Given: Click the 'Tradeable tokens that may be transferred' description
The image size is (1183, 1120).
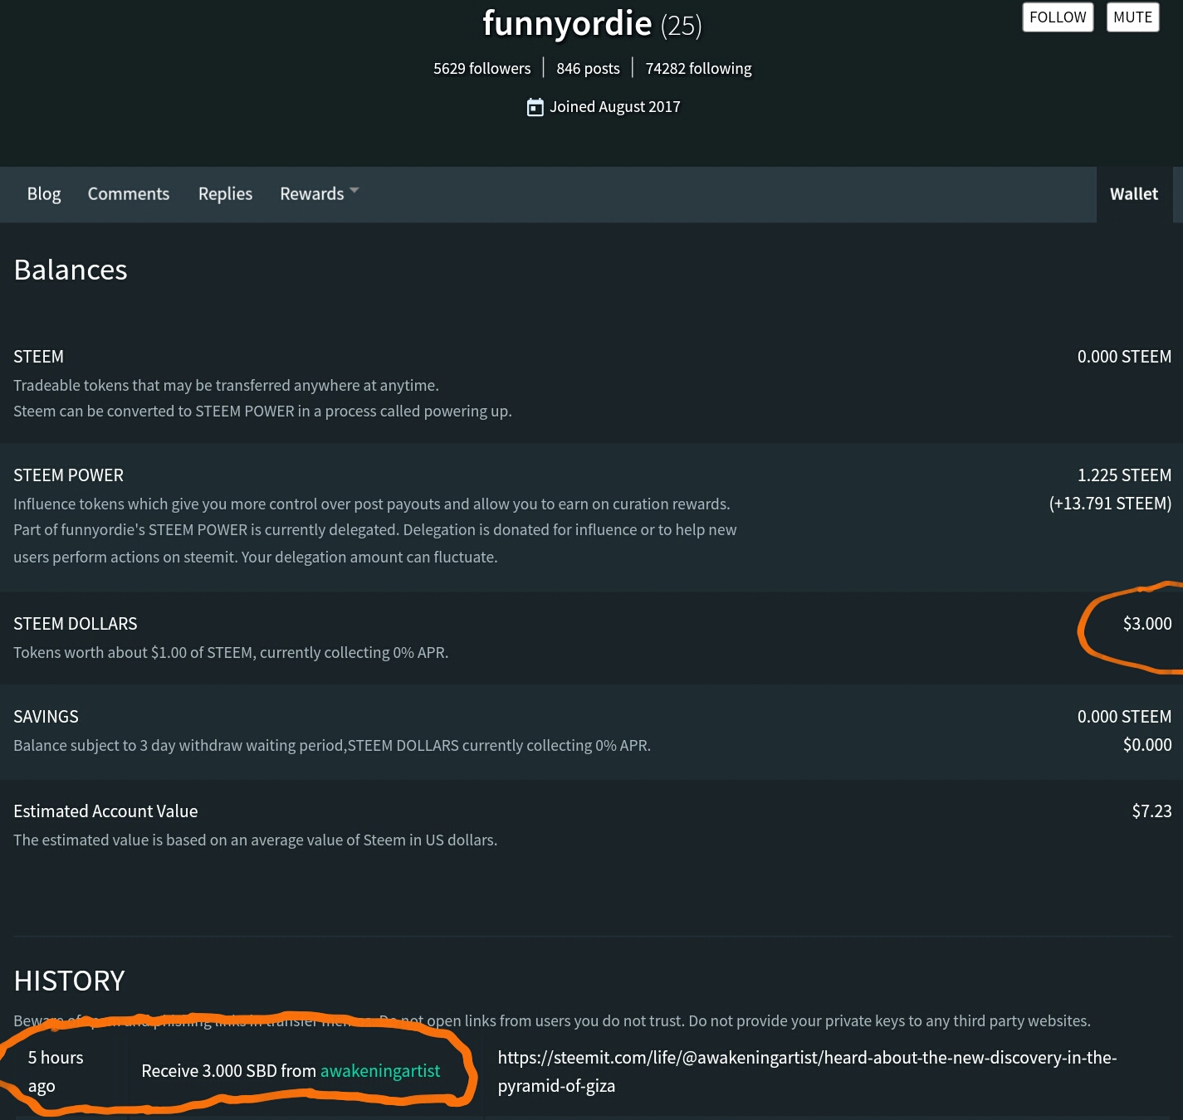Looking at the screenshot, I should 226,386.
